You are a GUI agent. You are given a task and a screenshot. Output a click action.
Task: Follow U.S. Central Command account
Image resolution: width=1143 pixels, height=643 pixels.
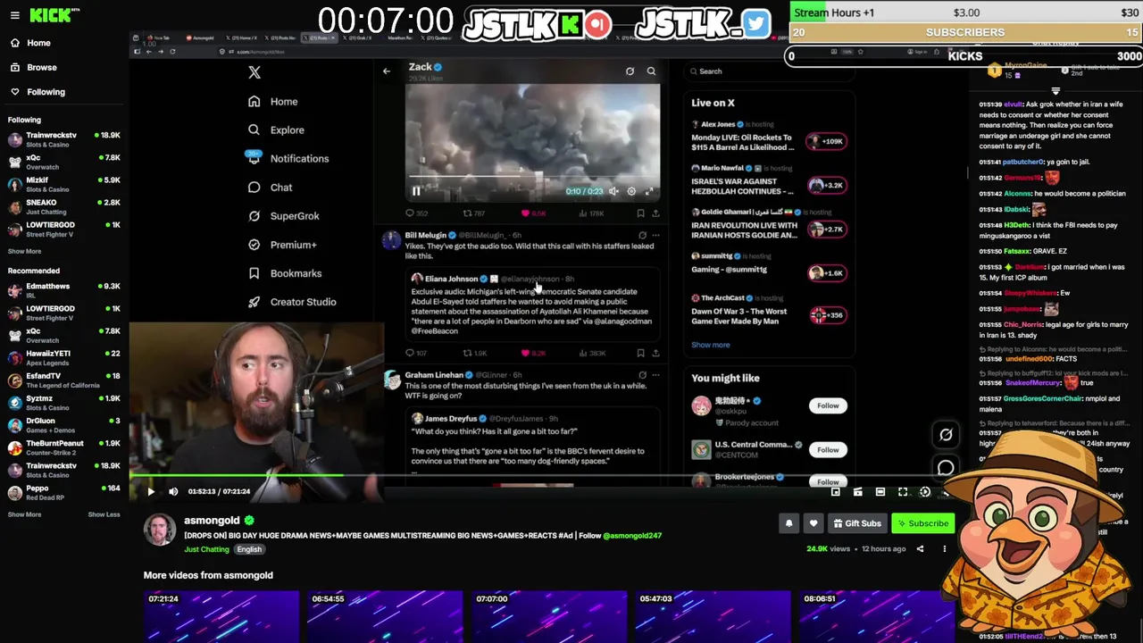tap(828, 450)
